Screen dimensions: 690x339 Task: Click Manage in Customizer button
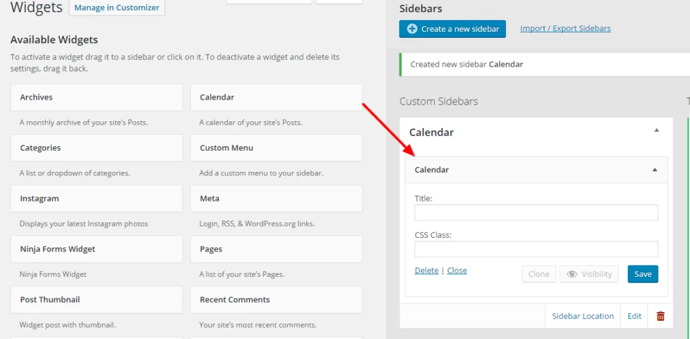coord(117,8)
